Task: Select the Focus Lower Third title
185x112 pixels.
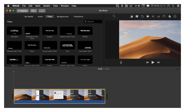Action: [x=50, y=45]
